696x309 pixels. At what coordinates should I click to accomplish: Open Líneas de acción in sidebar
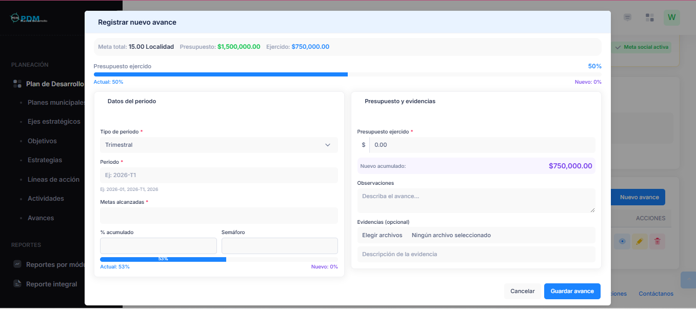[x=53, y=179]
